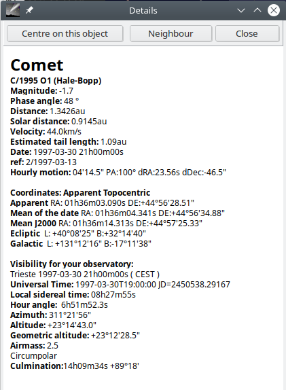Click the Comet heading

tap(37, 65)
